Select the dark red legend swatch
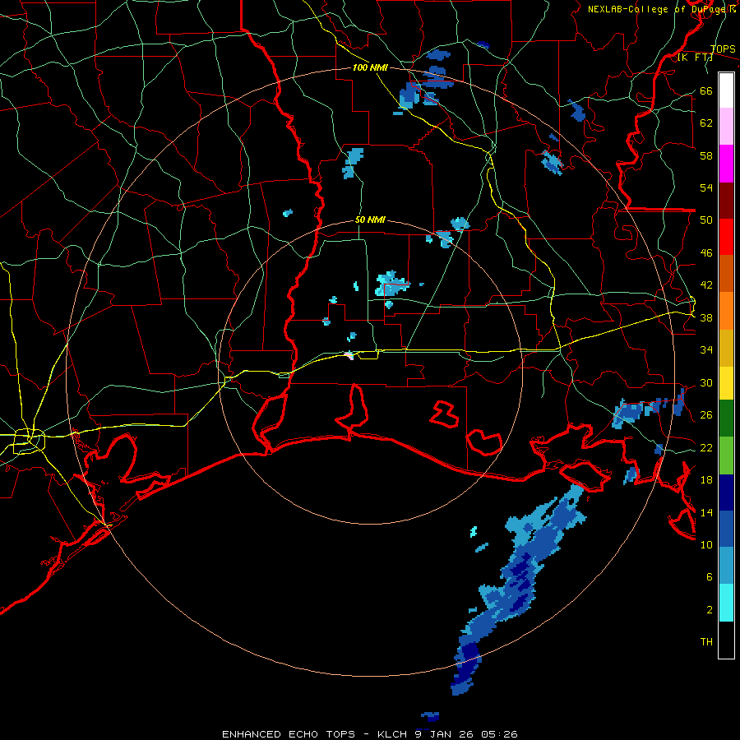The image size is (740, 740). pyautogui.click(x=726, y=200)
